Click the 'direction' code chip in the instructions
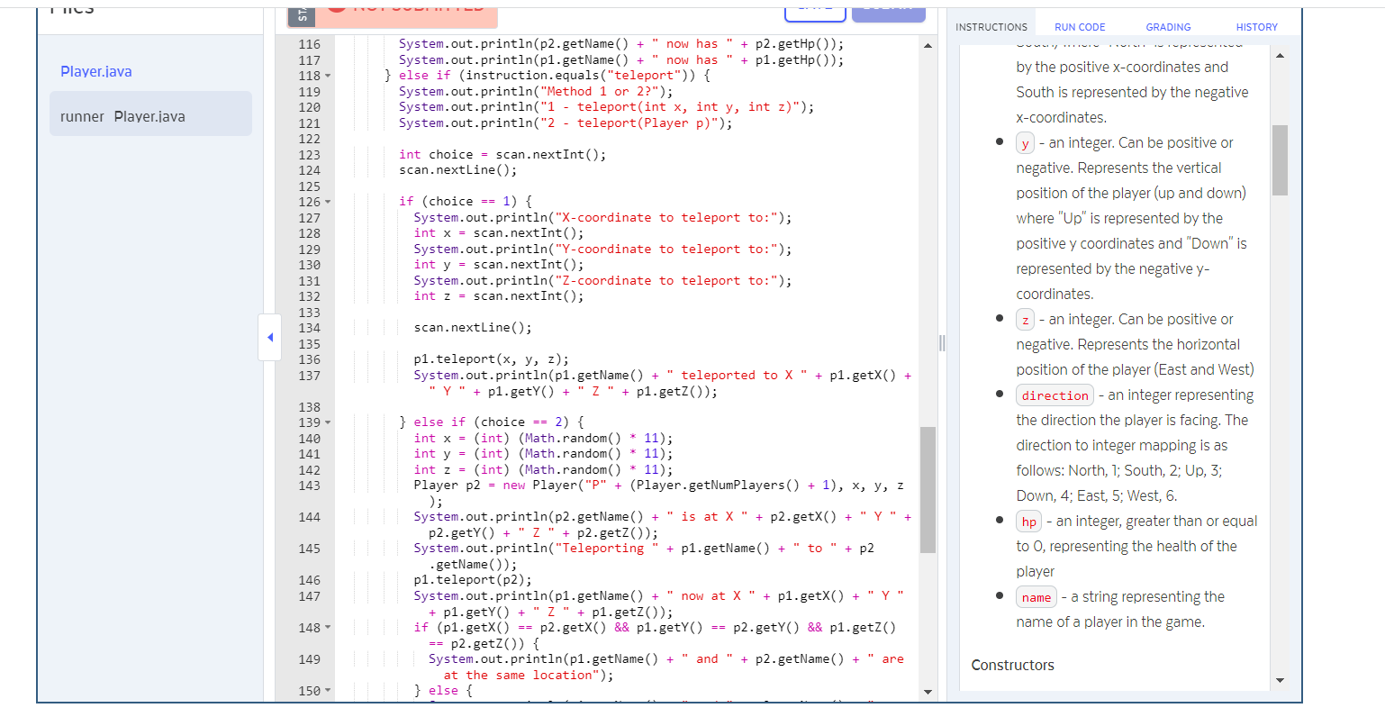 1055,395
